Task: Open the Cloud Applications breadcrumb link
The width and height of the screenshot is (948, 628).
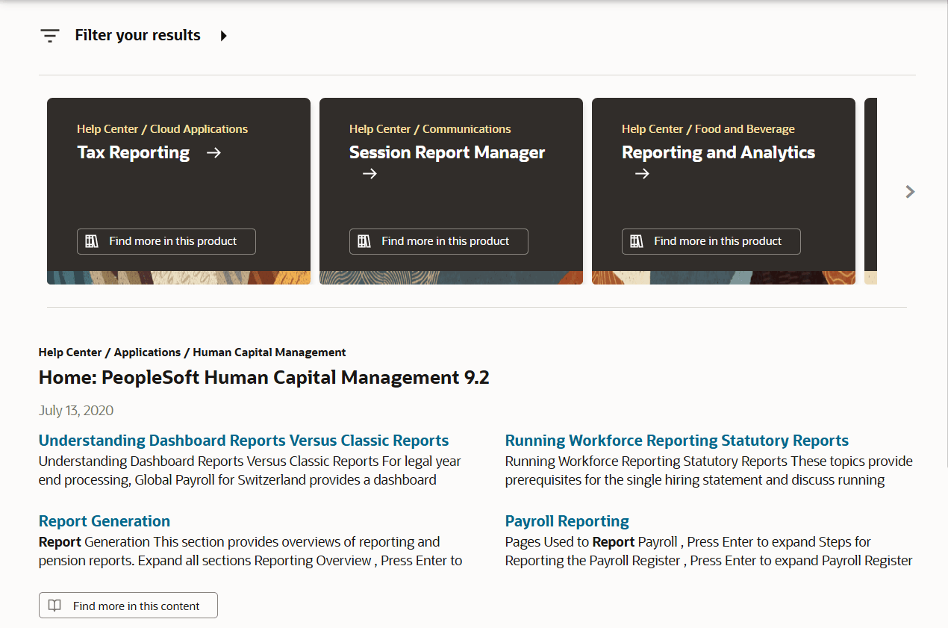Action: click(x=199, y=128)
